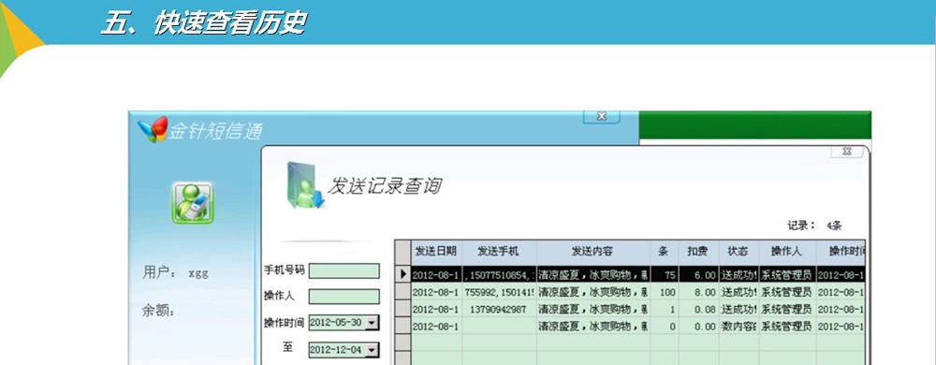Focus the 操作人 input field
The height and width of the screenshot is (365, 936).
[x=344, y=297]
